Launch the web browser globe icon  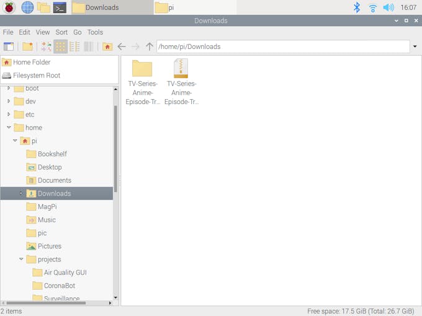27,7
